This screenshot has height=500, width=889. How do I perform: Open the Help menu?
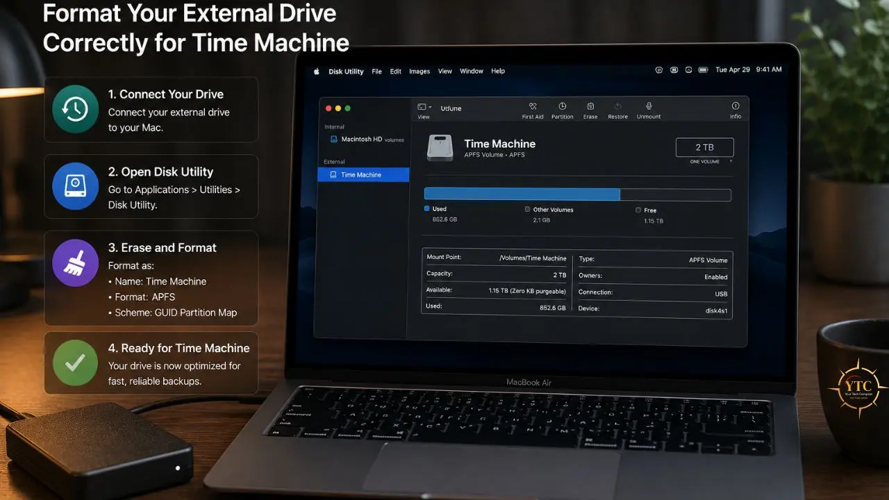click(498, 72)
